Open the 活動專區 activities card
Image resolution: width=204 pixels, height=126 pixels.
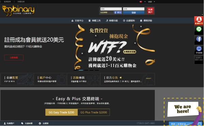pyautogui.click(x=84, y=79)
